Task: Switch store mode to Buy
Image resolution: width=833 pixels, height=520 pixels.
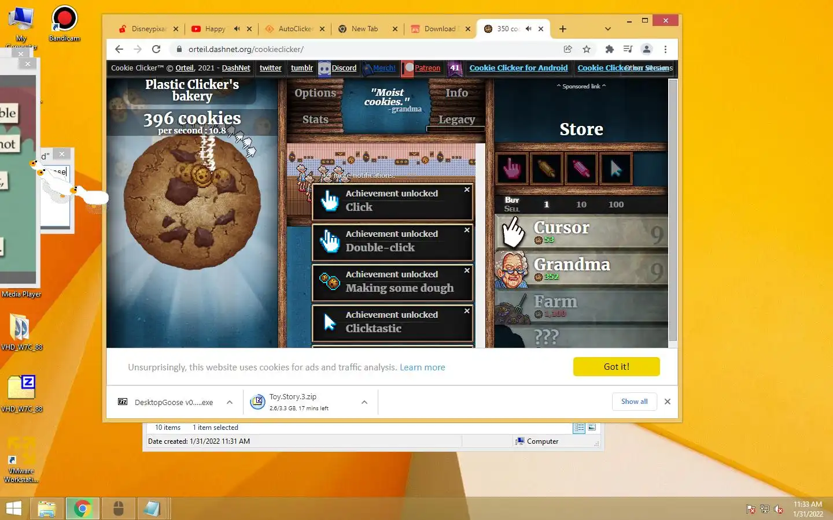Action: [512, 200]
